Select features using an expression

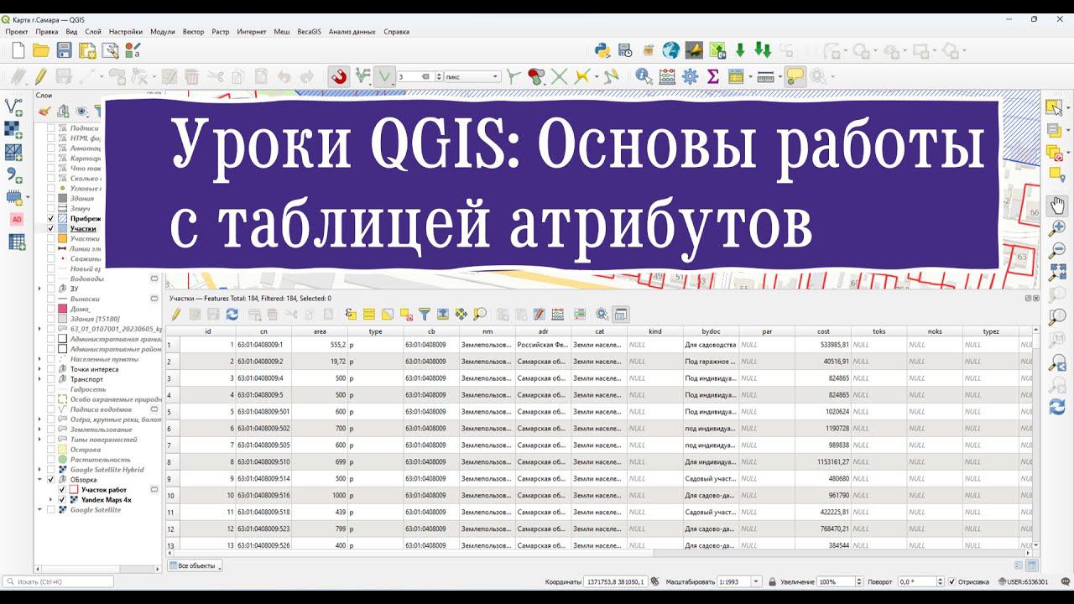tap(351, 315)
